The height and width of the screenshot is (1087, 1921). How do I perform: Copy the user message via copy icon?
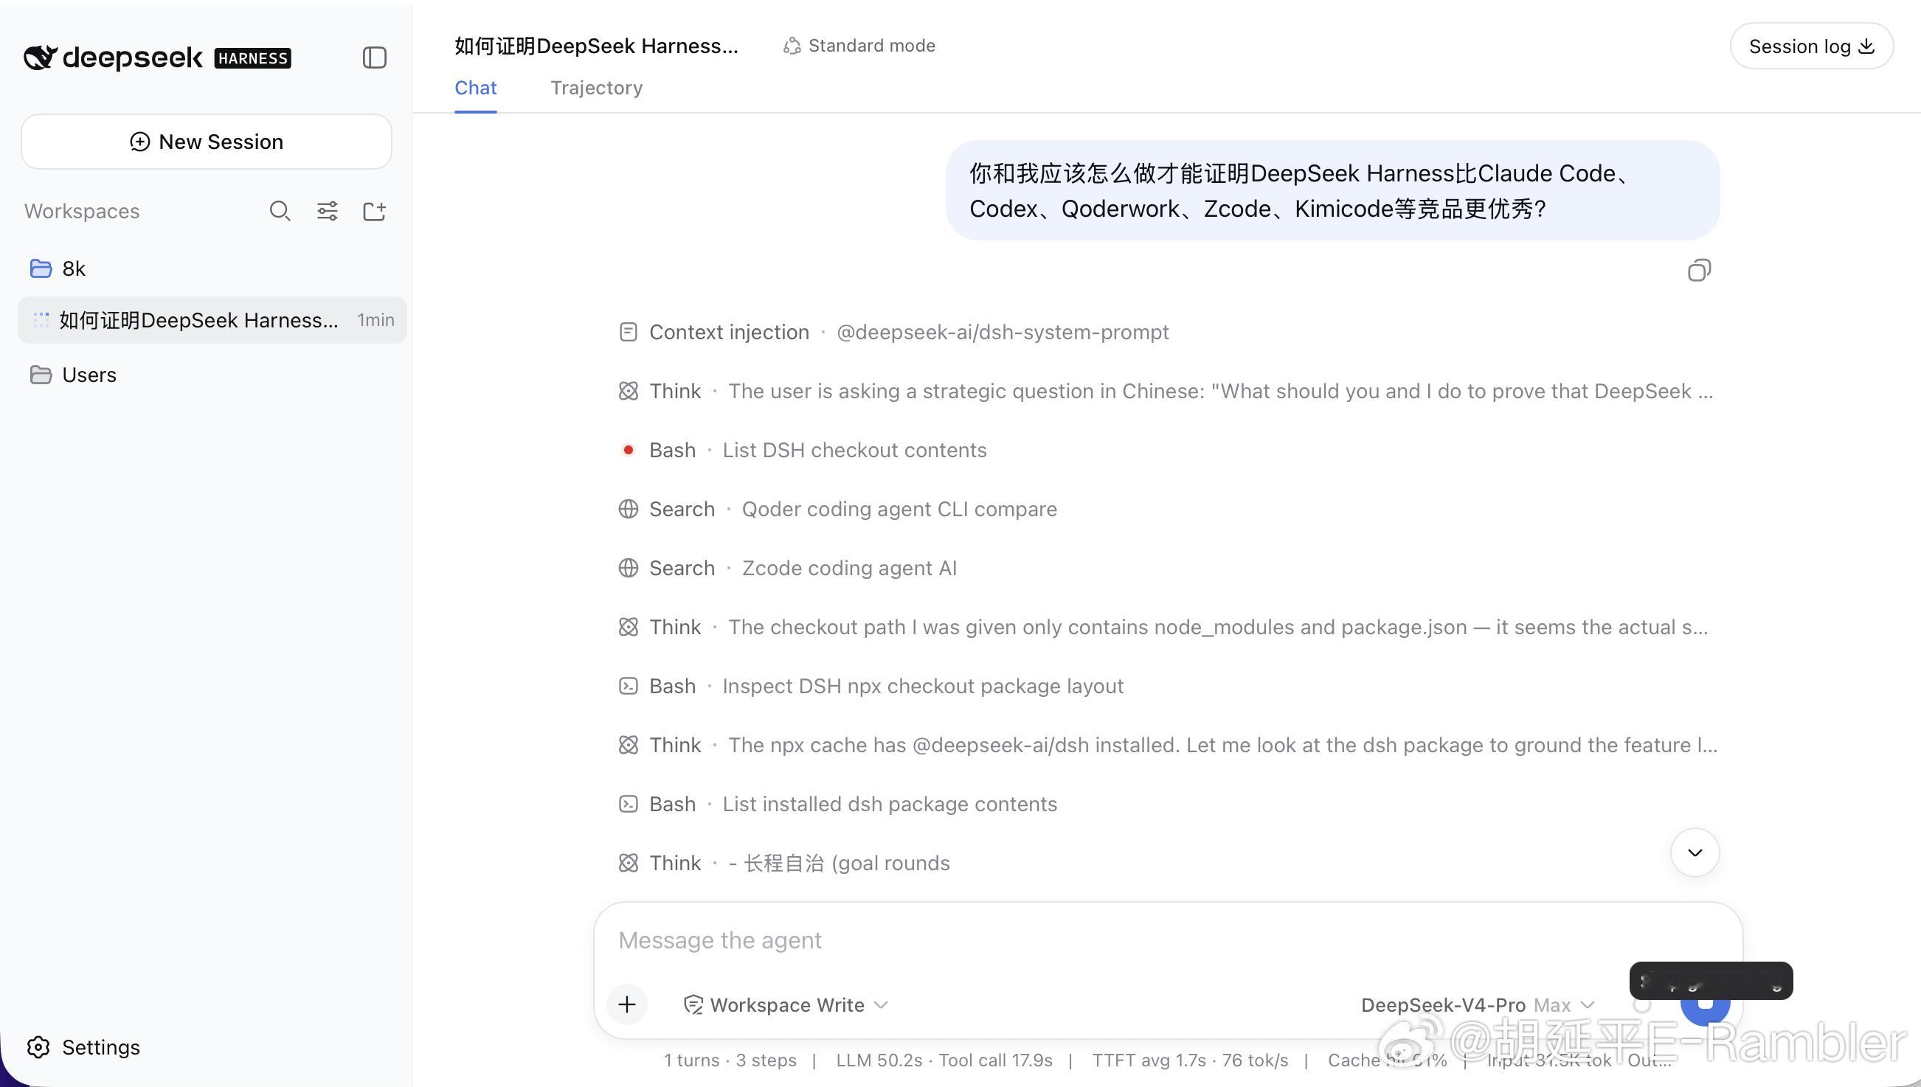[x=1699, y=270]
